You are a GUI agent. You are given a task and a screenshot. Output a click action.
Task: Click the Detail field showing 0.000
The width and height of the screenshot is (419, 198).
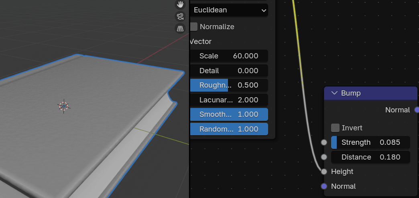[x=229, y=71]
